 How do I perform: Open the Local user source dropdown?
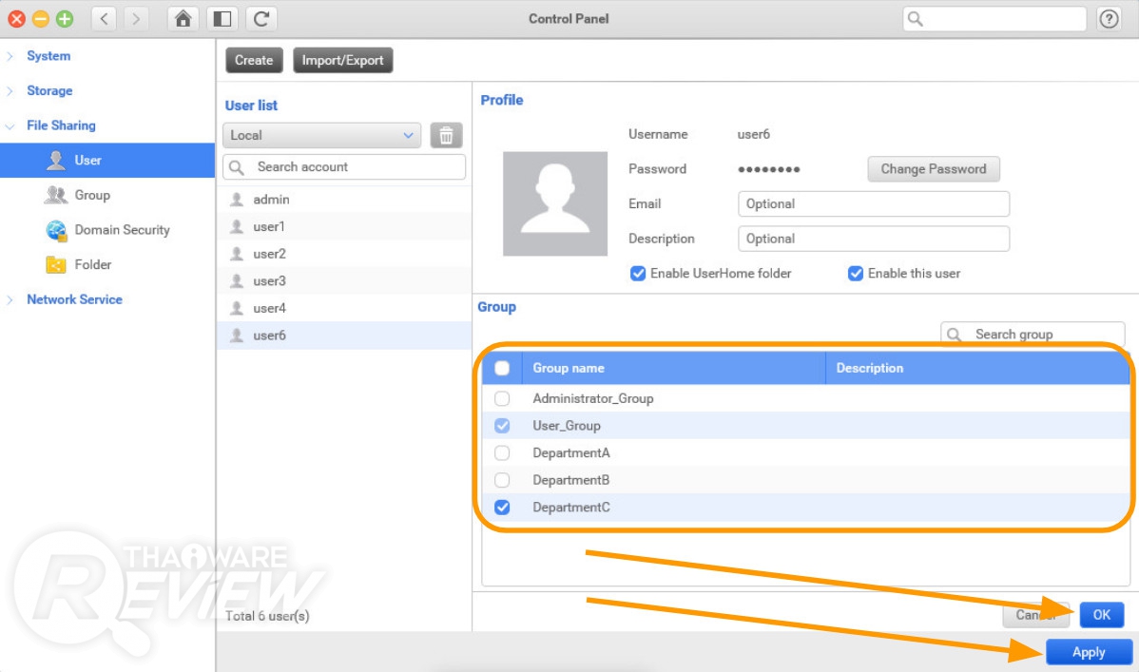(321, 135)
